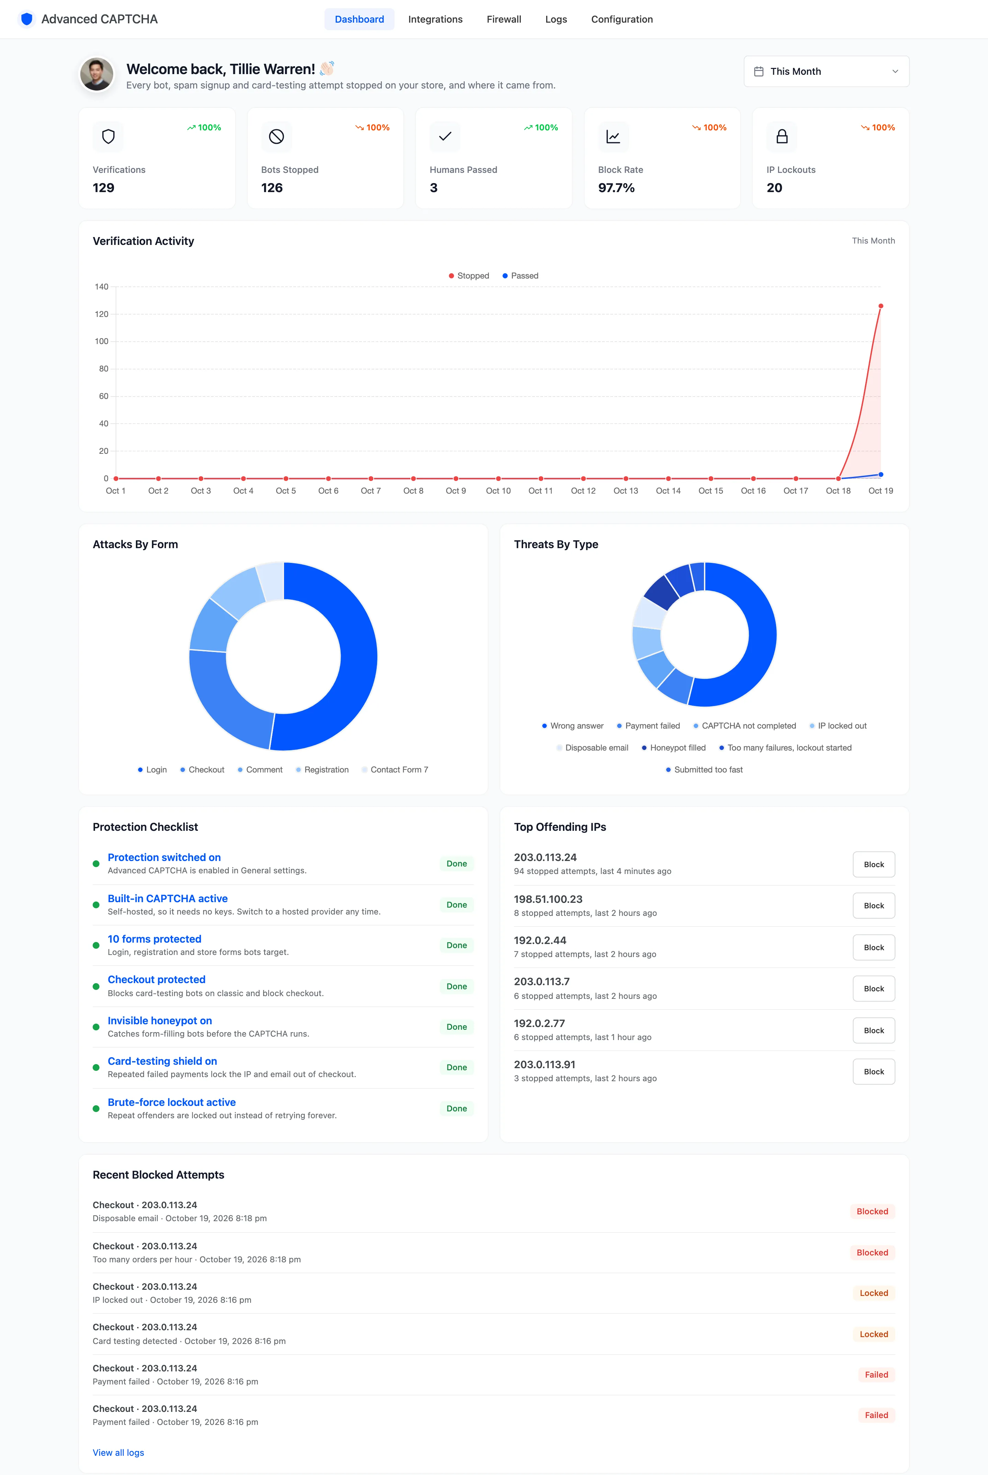Block IP address 198.51.100.23

coord(873,906)
